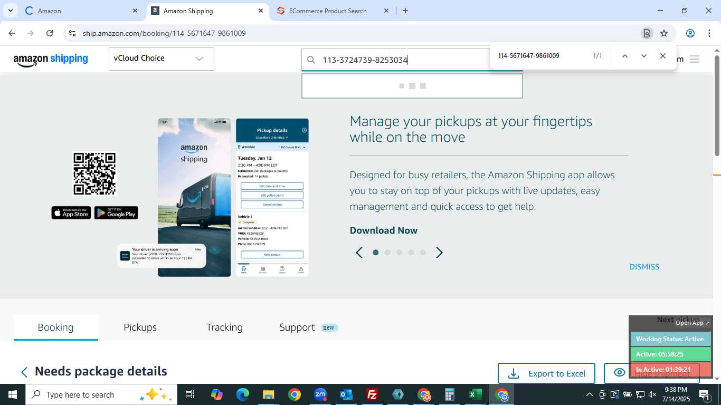Open File Explorer from the taskbar

coord(269,394)
